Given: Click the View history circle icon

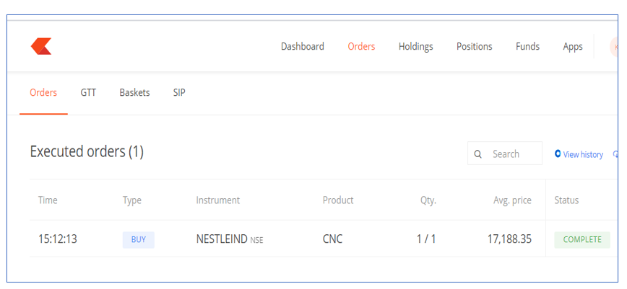Looking at the screenshot, I should (558, 154).
